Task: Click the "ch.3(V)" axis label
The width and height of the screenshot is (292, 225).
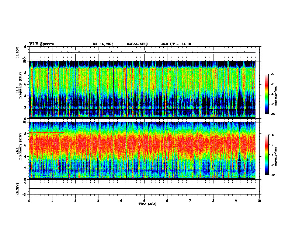Action: tap(18, 189)
